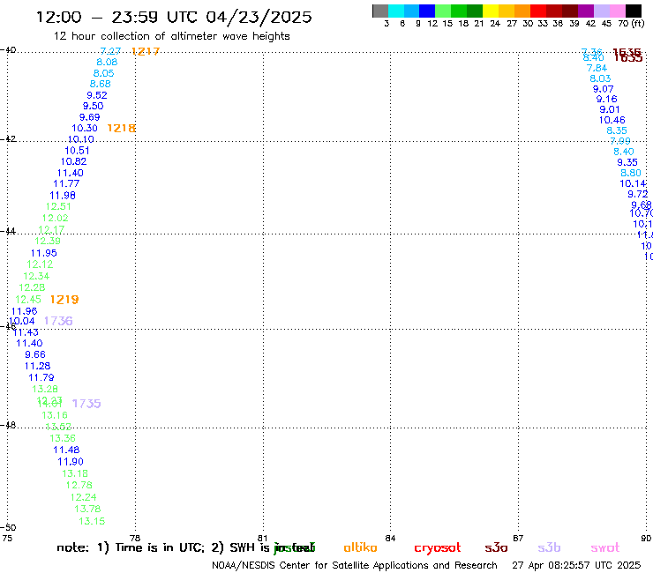Click the blue wave height value 11.48
Screen dimensions: 653x573
[66, 450]
